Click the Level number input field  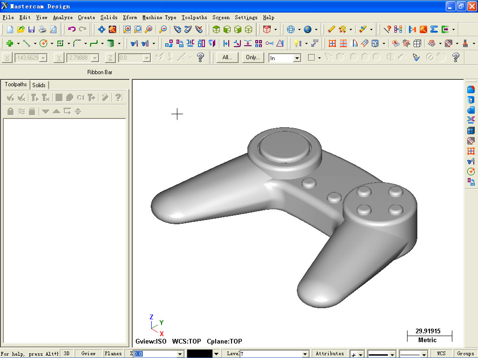click(271, 354)
